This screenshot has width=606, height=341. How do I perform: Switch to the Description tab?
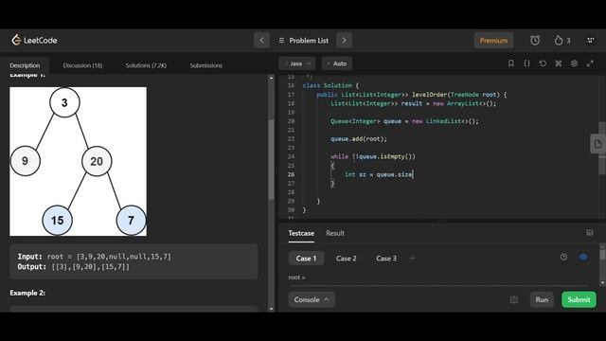point(25,65)
